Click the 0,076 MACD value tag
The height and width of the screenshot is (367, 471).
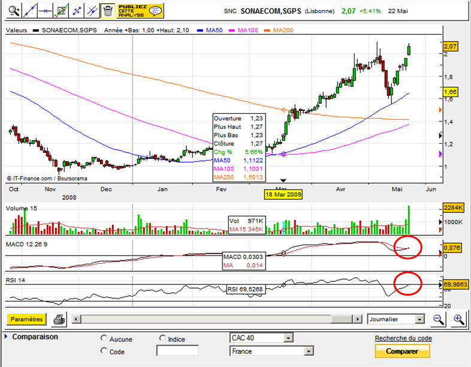pos(452,248)
